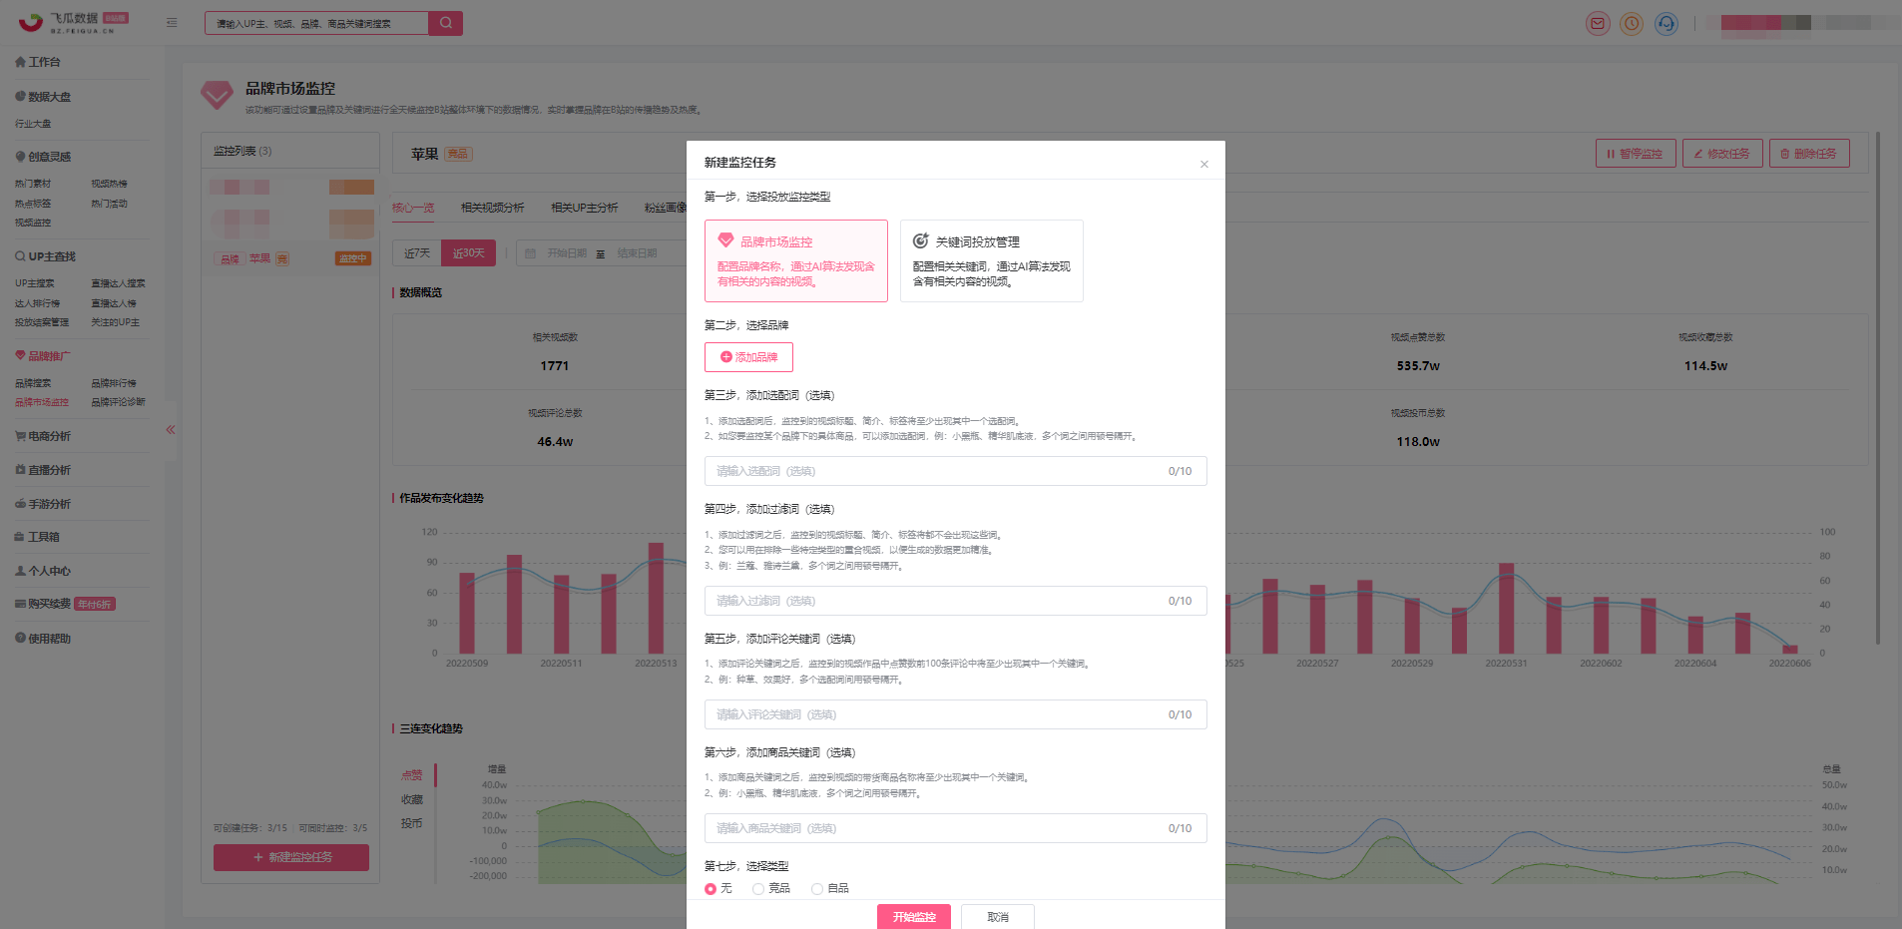Select the 近30天 range button
Image resolution: width=1902 pixels, height=929 pixels.
pyautogui.click(x=469, y=253)
